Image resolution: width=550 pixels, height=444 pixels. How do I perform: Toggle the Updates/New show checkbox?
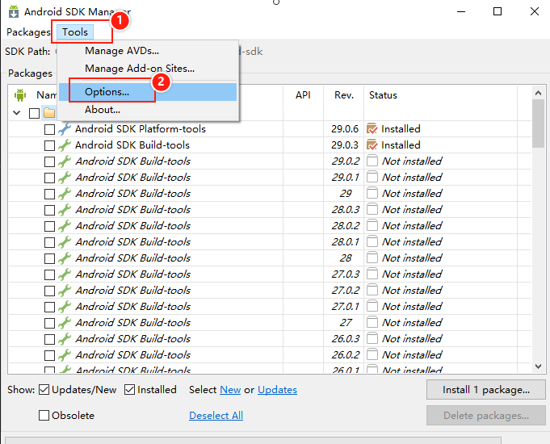pyautogui.click(x=44, y=390)
